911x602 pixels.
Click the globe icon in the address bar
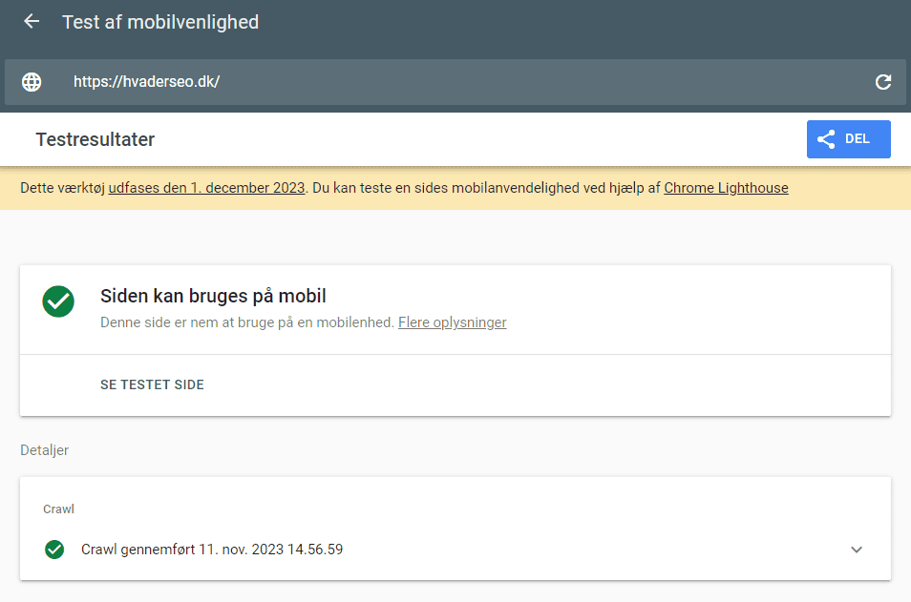(32, 82)
